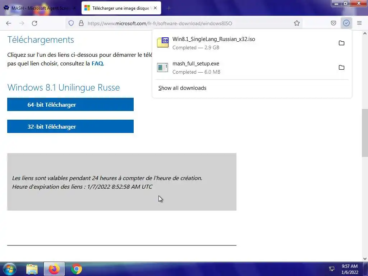The width and height of the screenshot is (368, 276).
Task: Click the Windows 8.1 Unilingue Russe heading
Action: click(x=64, y=87)
